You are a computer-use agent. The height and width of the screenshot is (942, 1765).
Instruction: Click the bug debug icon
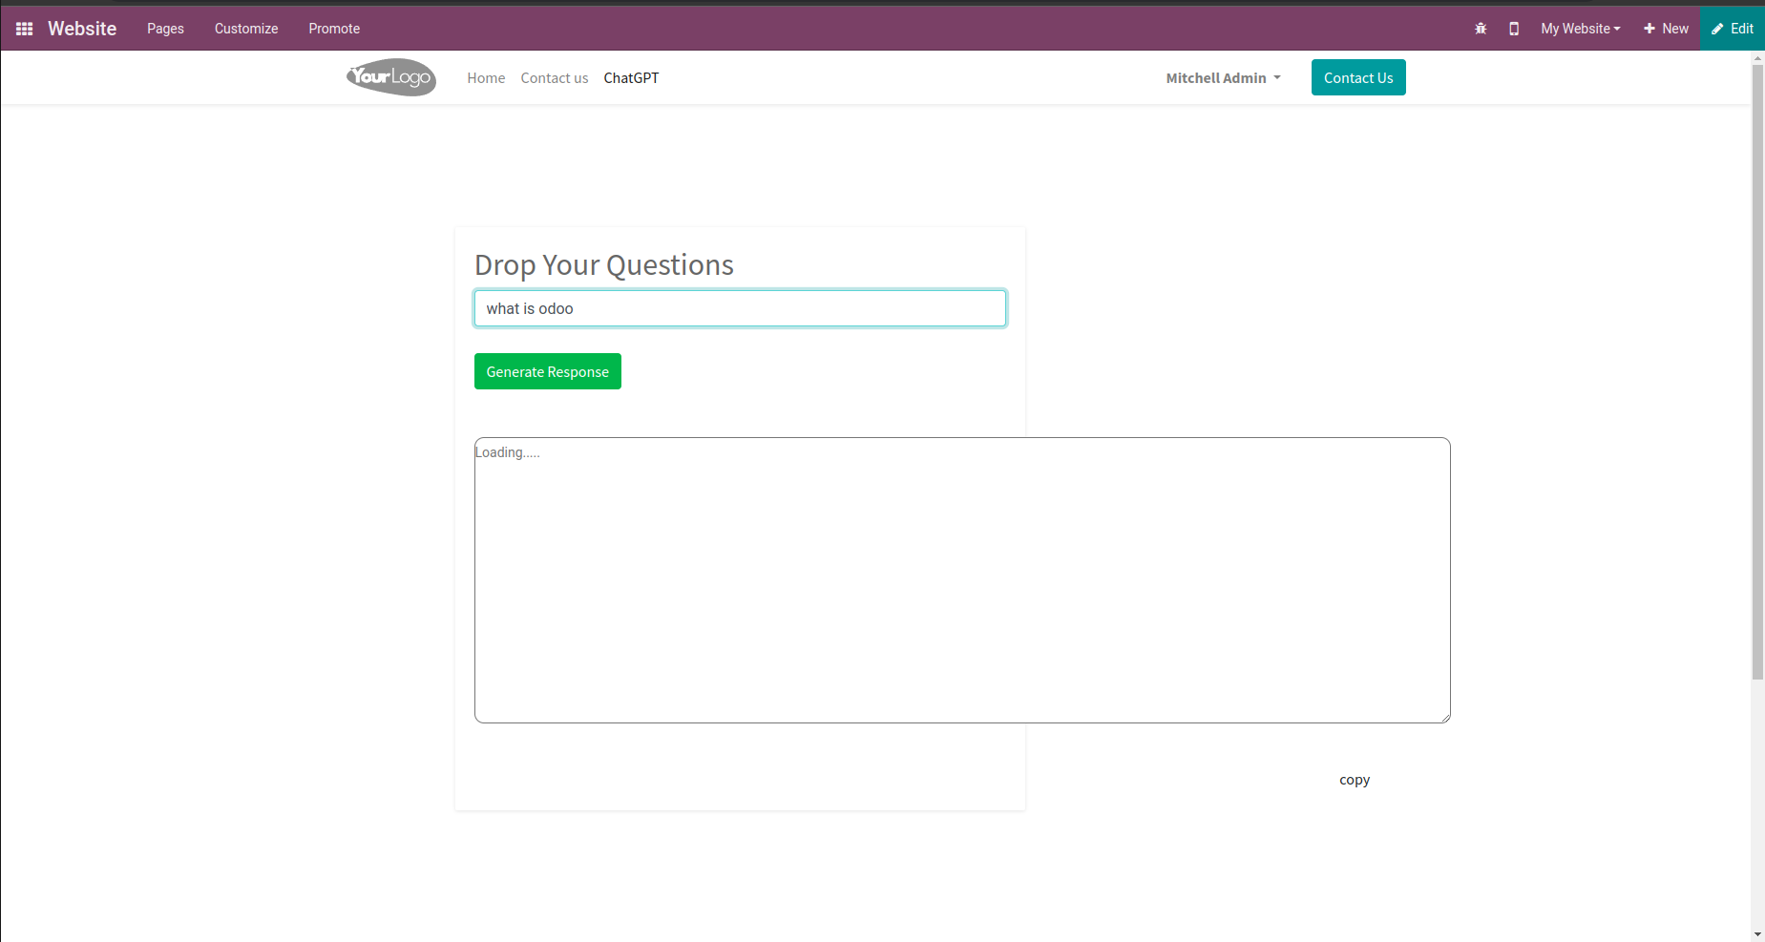point(1481,29)
